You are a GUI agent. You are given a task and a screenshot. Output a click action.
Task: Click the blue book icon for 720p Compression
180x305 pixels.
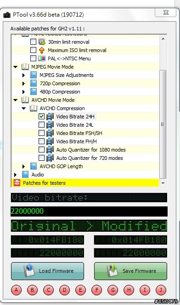34,83
